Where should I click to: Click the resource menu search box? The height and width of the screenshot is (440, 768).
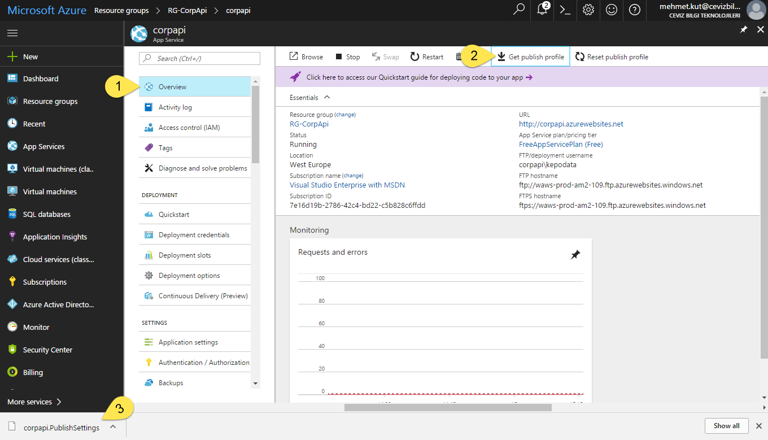point(200,58)
